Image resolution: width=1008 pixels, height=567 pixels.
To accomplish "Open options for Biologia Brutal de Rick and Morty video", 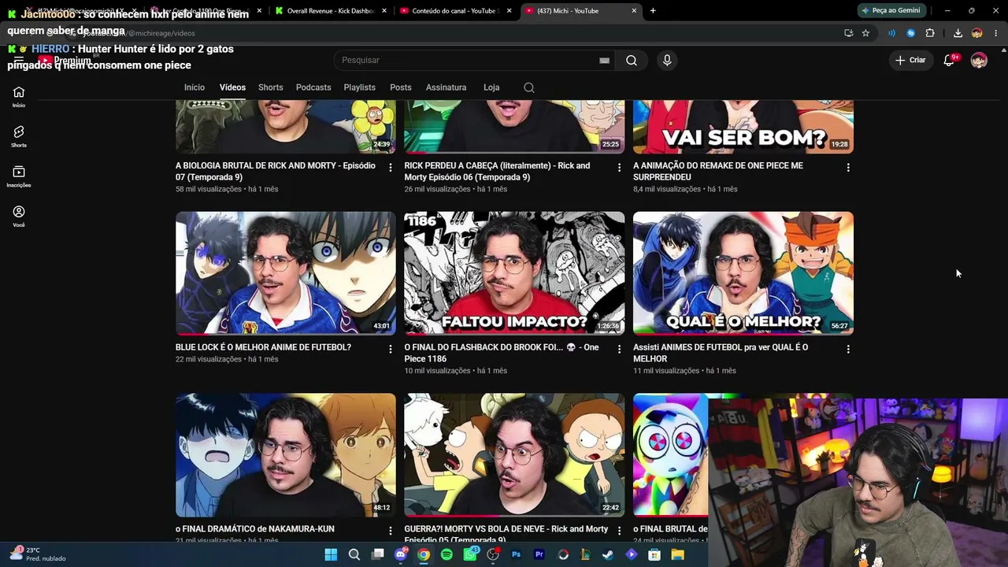I will tap(391, 167).
